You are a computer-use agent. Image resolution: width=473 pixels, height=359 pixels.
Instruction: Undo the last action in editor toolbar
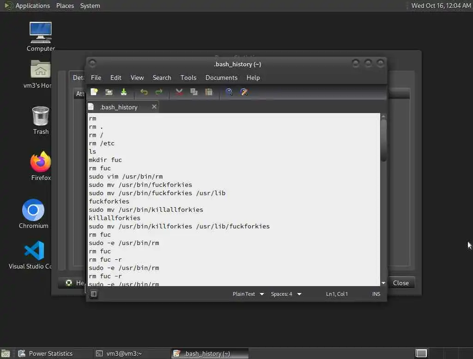click(x=144, y=92)
